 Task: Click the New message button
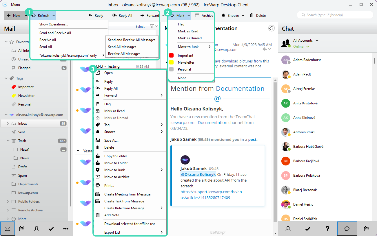pyautogui.click(x=14, y=16)
